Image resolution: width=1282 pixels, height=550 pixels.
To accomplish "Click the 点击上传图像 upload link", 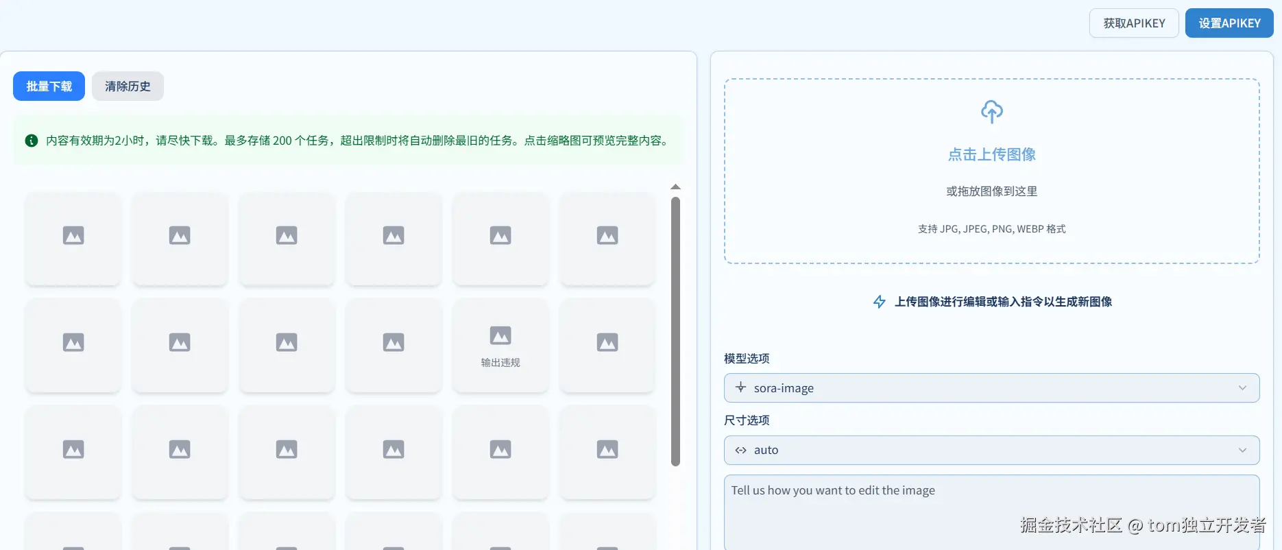I will [992, 155].
